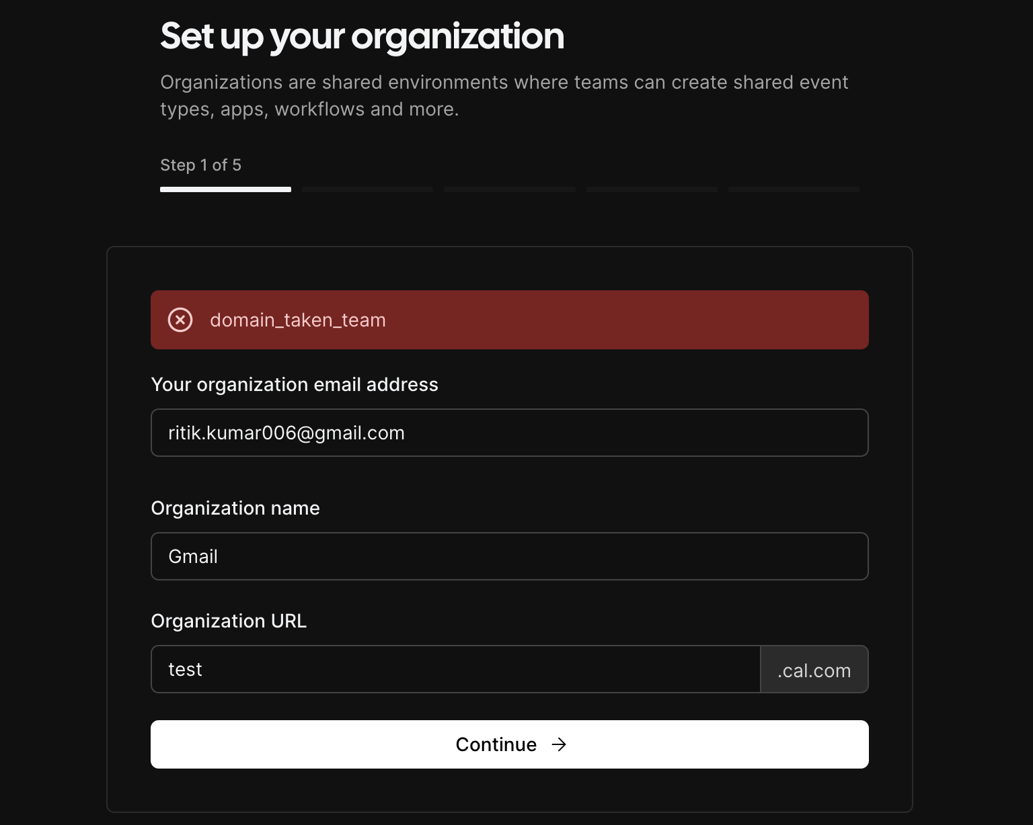
Task: Click the filled Step 1 progress bar
Action: 225,189
